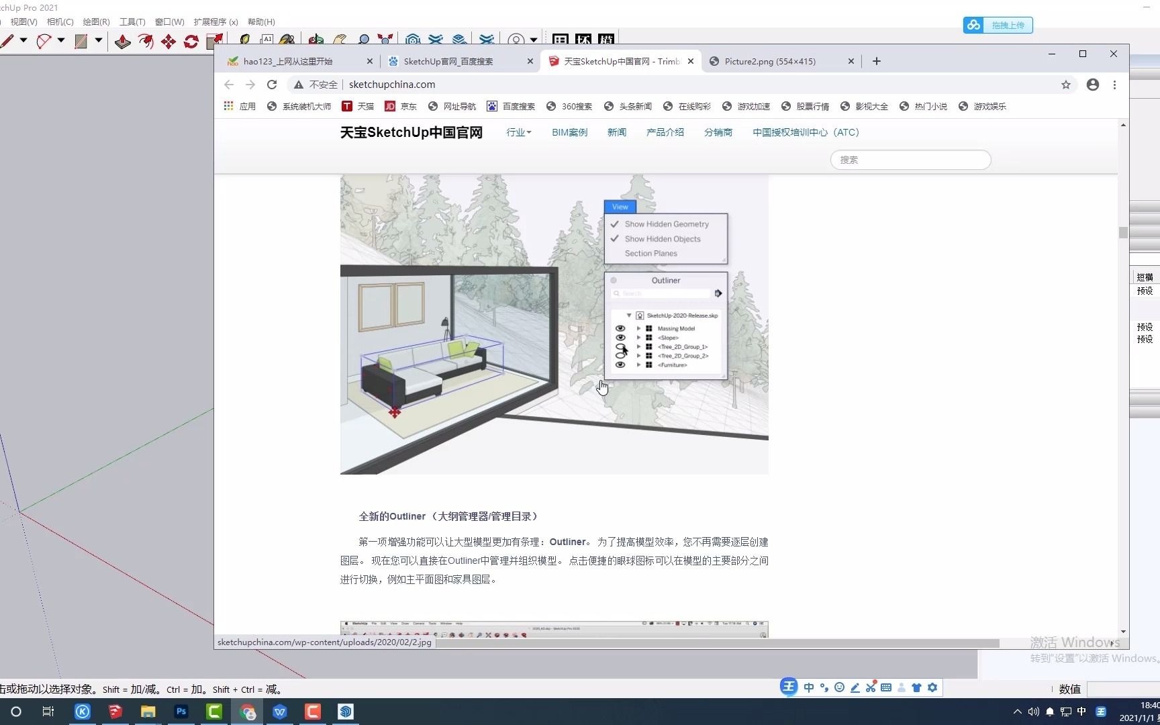Open Task View on the taskbar

pos(48,712)
